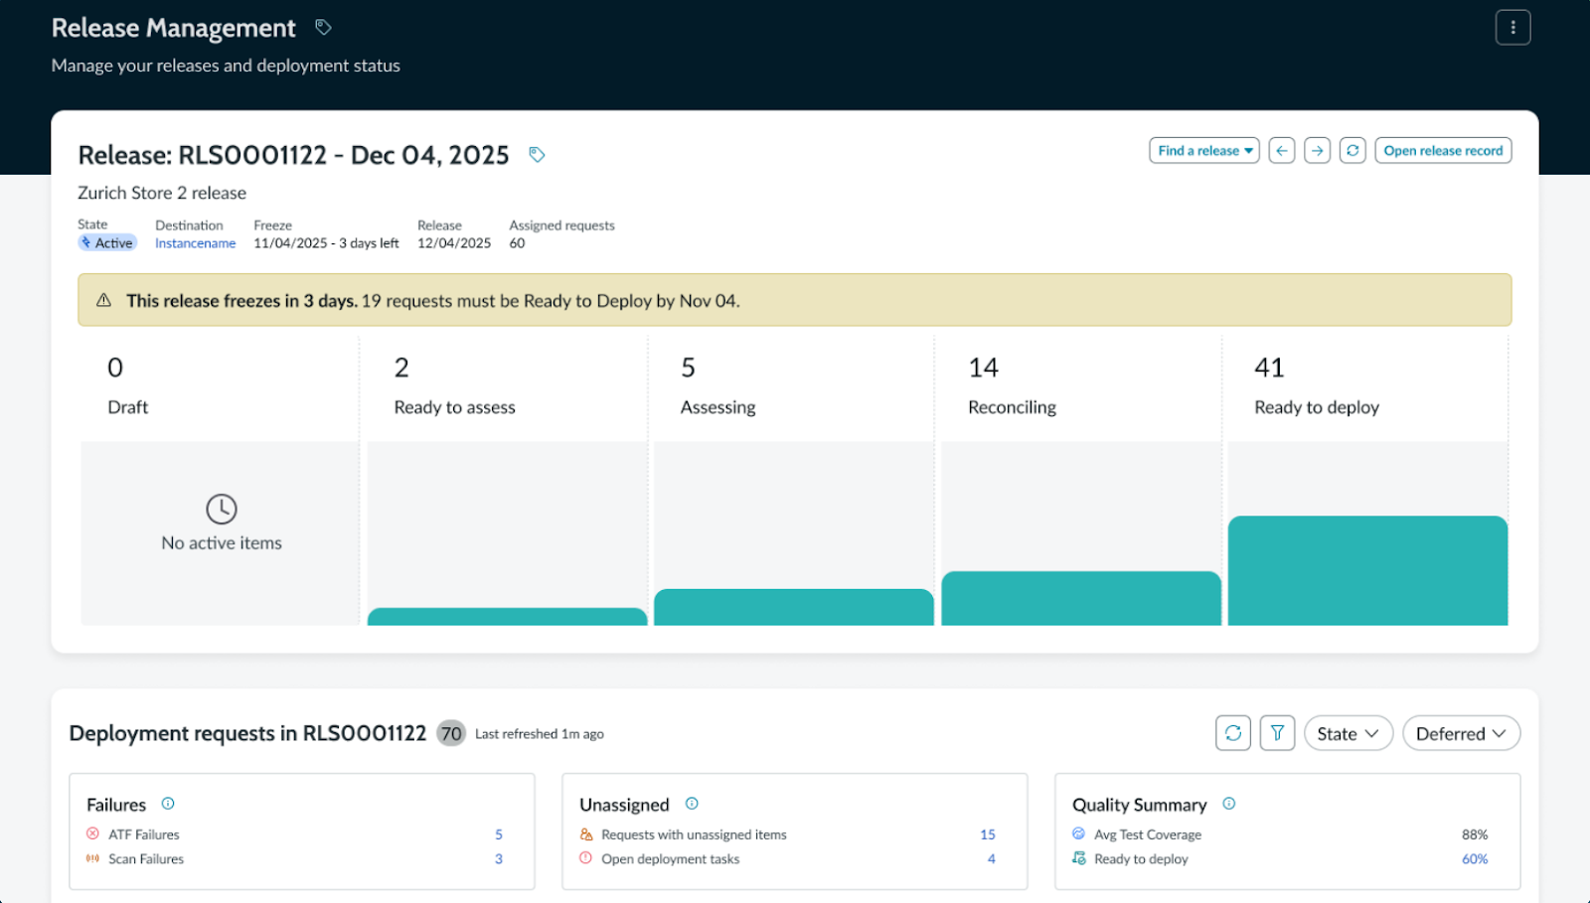
Task: Open the three-dot more options menu
Action: 1512,28
